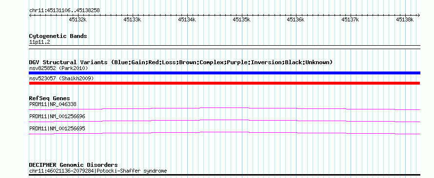Click the 45134k ruler tick label
This screenshot has width=434, height=178.
(x=187, y=19)
